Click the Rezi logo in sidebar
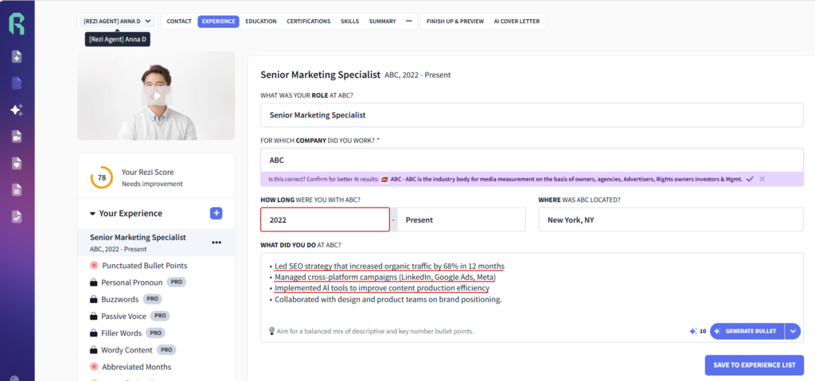Screen dimensions: 815x381 (17, 24)
